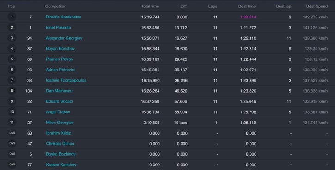Image resolution: width=335 pixels, height=170 pixels.
Task: Open Boyko Bozhinov competitor page
Action: [61, 154]
